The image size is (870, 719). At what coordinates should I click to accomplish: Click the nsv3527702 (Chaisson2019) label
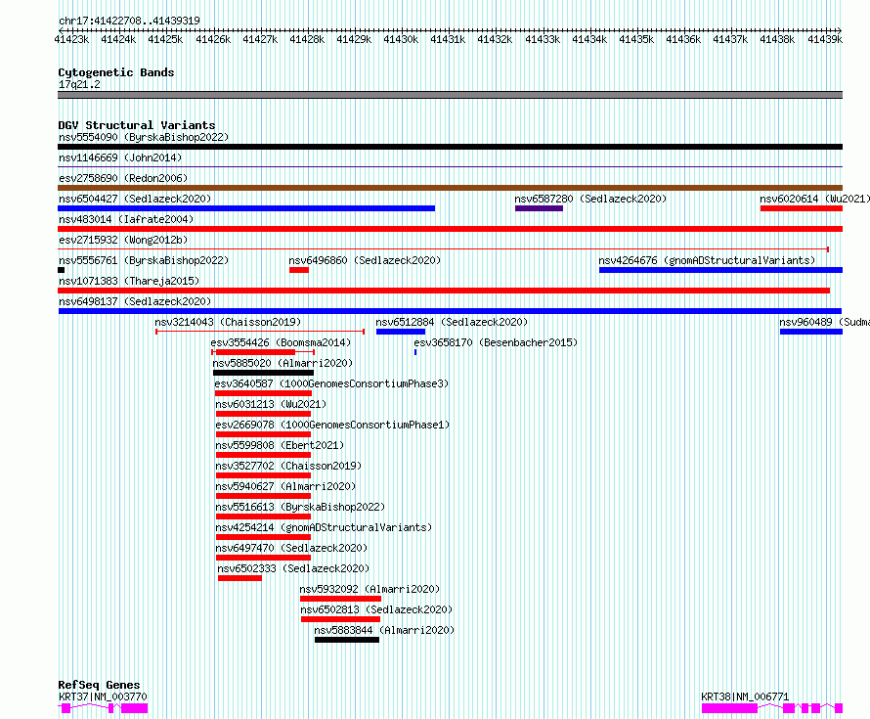[288, 466]
